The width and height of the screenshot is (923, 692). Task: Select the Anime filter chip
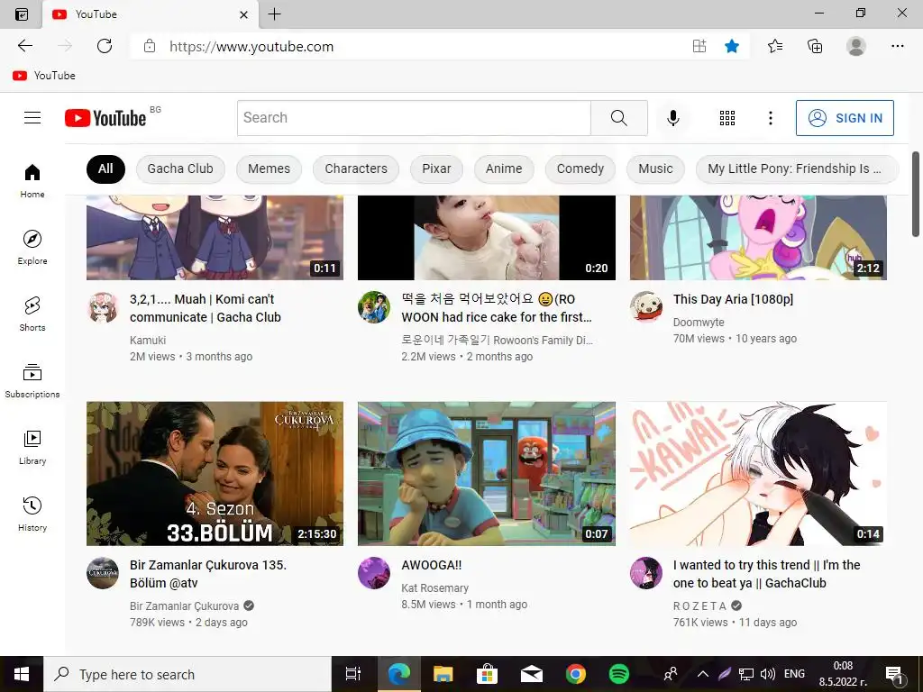(x=504, y=168)
